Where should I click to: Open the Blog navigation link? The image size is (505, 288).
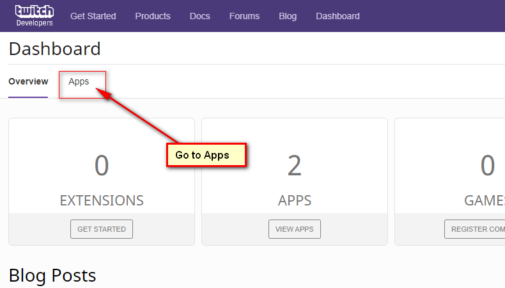[x=288, y=16]
